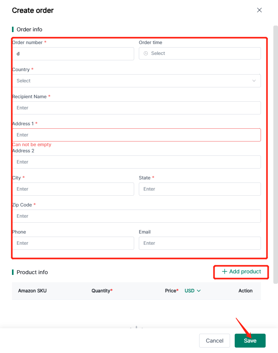Viewport: 278px width, 353px height.
Task: Focus the Email input field
Action: point(200,243)
